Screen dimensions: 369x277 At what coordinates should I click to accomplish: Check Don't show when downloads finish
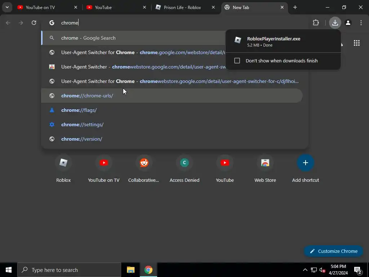pyautogui.click(x=237, y=61)
